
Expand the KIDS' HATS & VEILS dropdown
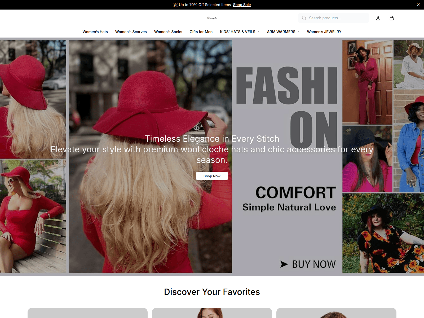pos(240,32)
